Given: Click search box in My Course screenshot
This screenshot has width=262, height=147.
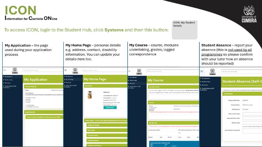Looking at the screenshot, I should click(173, 71).
